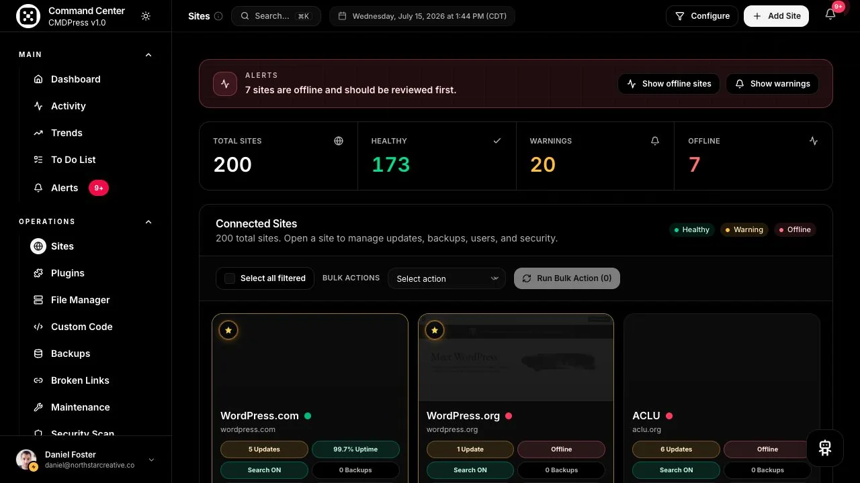The width and height of the screenshot is (860, 483).
Task: Click the wordpress.com domain text
Action: (248, 429)
